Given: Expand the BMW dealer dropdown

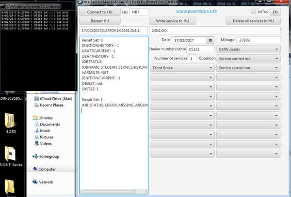Looking at the screenshot, I should coord(249,49).
